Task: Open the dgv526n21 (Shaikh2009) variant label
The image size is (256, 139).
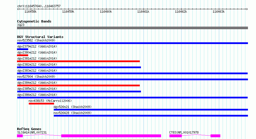Action: (x=72, y=107)
